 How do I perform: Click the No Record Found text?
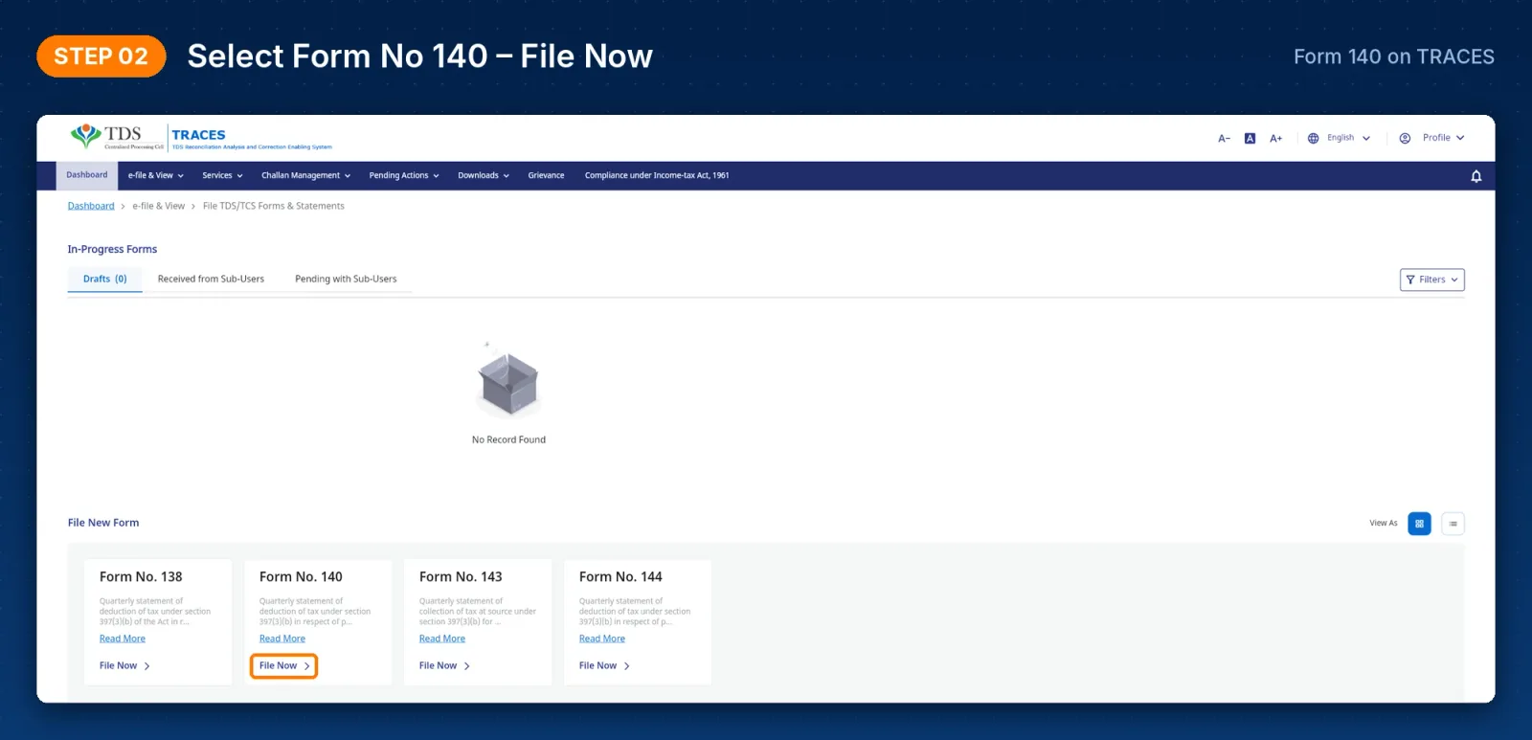[508, 440]
